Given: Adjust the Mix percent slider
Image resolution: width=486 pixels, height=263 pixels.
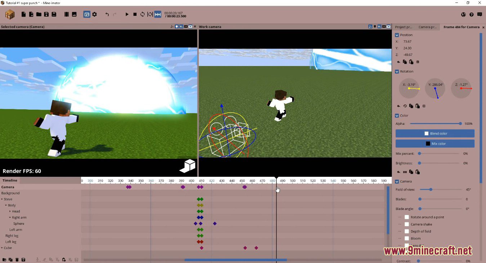Looking at the screenshot, I should tap(440, 154).
